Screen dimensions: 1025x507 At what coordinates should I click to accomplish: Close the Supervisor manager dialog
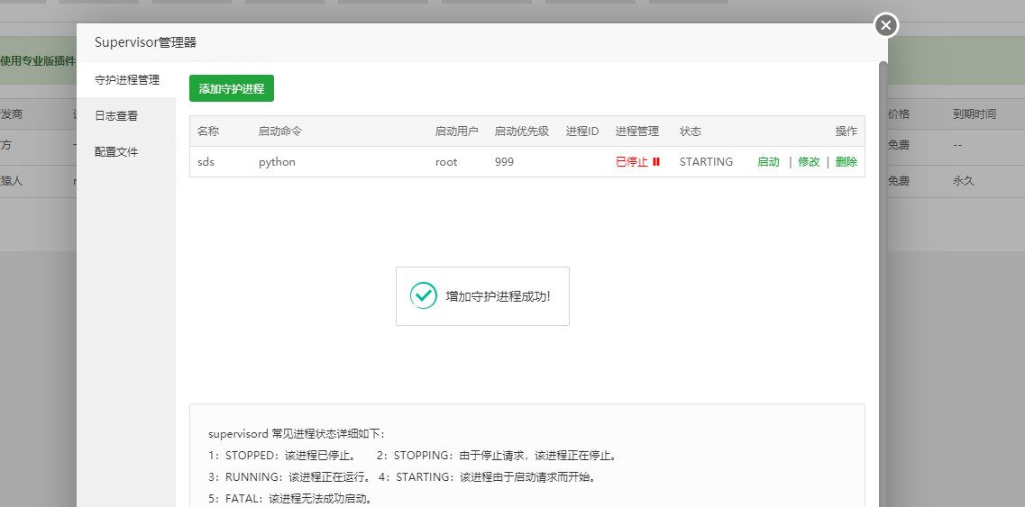pyautogui.click(x=886, y=25)
